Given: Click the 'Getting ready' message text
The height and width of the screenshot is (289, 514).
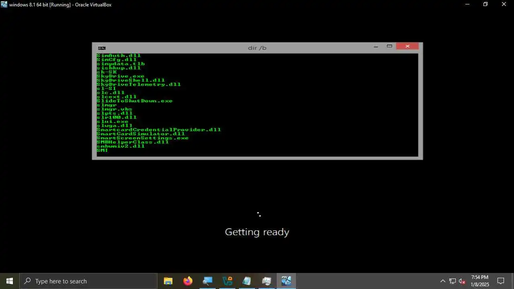Looking at the screenshot, I should pos(257,232).
